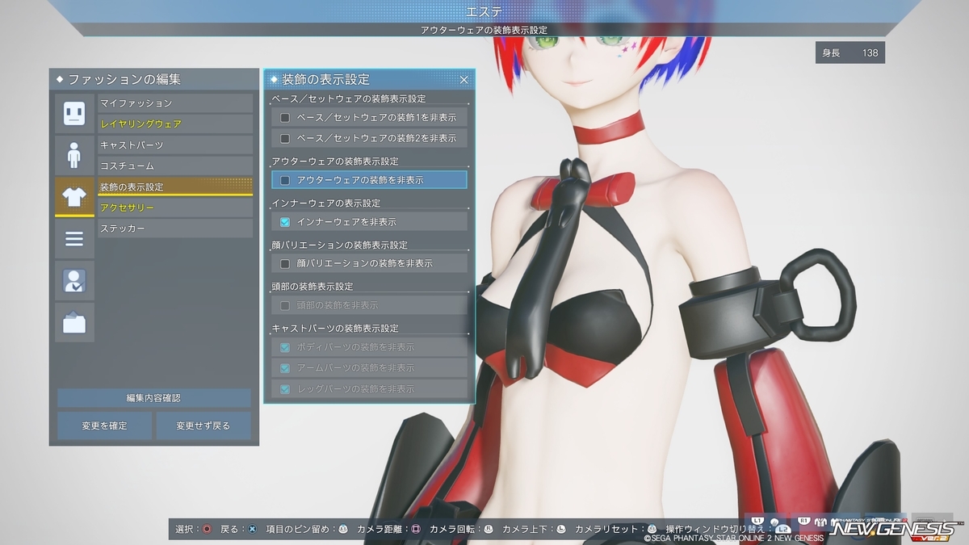Select the body figure icon in sidebar

tap(74, 155)
